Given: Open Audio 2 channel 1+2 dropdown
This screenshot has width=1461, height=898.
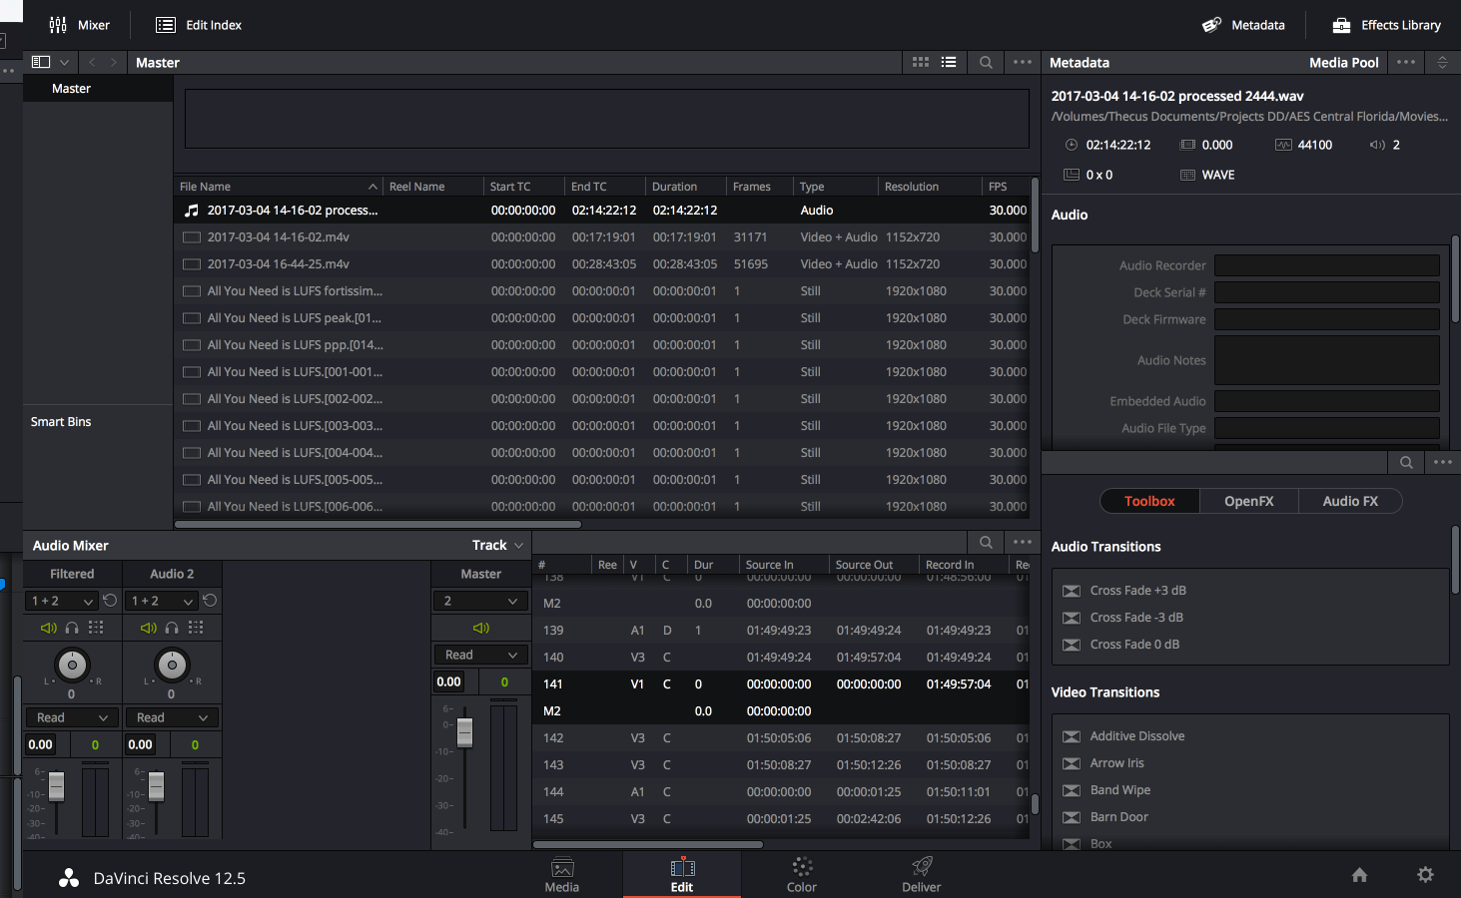Looking at the screenshot, I should click(x=162, y=601).
